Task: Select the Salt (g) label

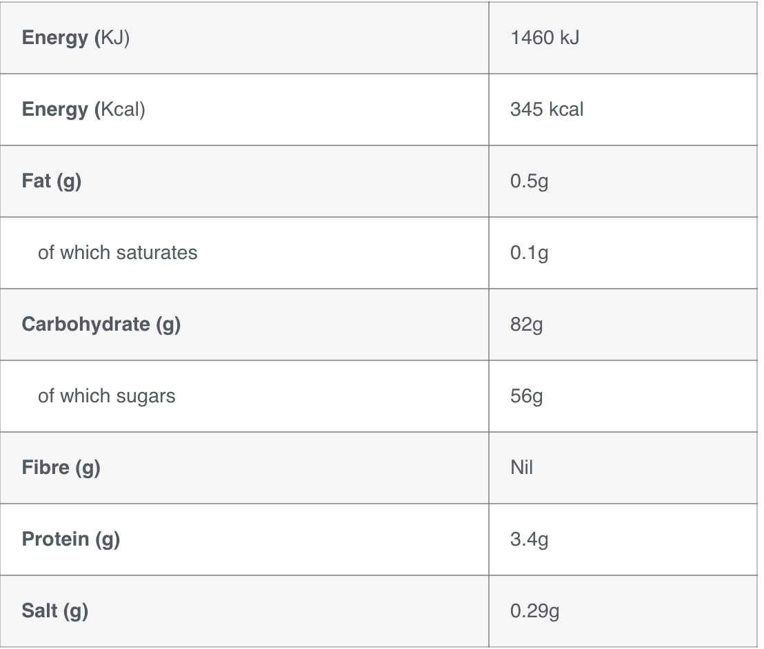Action: pyautogui.click(x=55, y=611)
